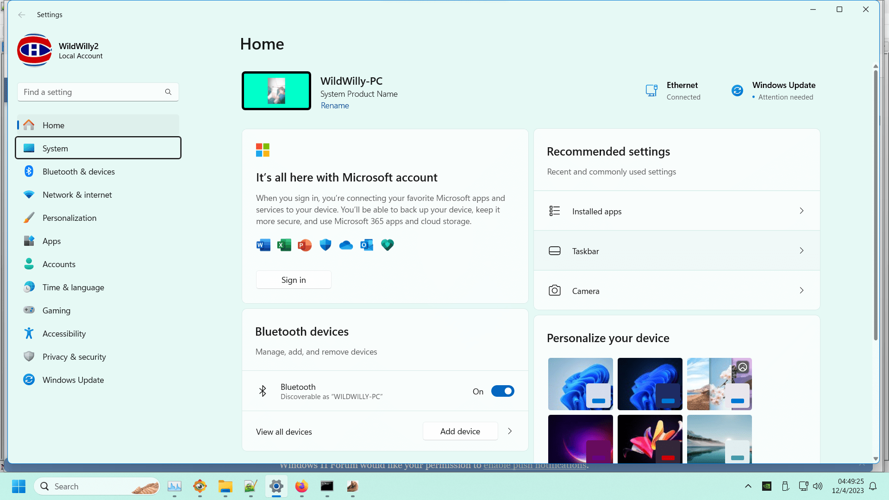Click the Camera recommended setting icon
The image size is (889, 500).
click(x=554, y=291)
